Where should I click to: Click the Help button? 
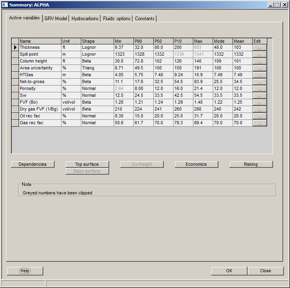pyautogui.click(x=25, y=271)
